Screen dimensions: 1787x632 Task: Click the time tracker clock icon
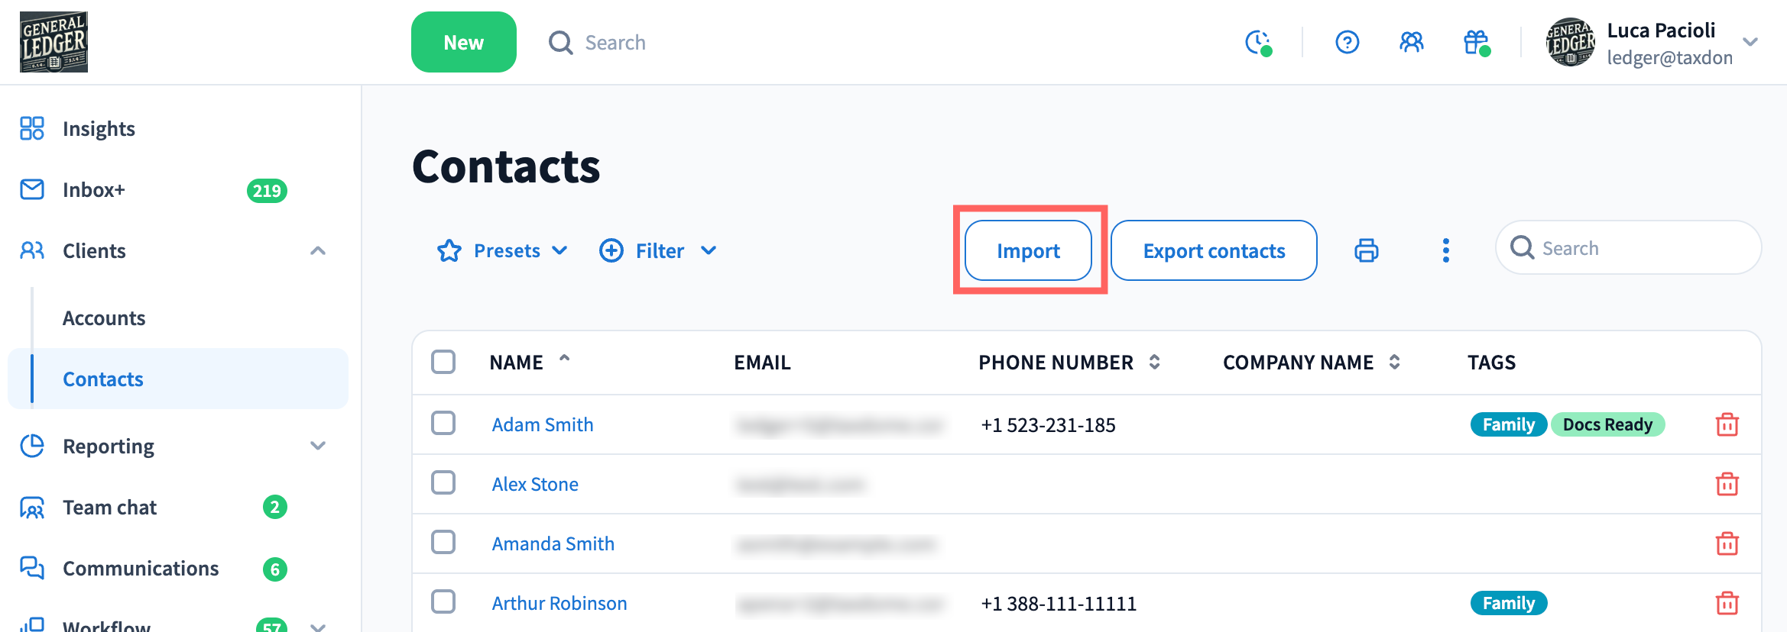point(1257,42)
